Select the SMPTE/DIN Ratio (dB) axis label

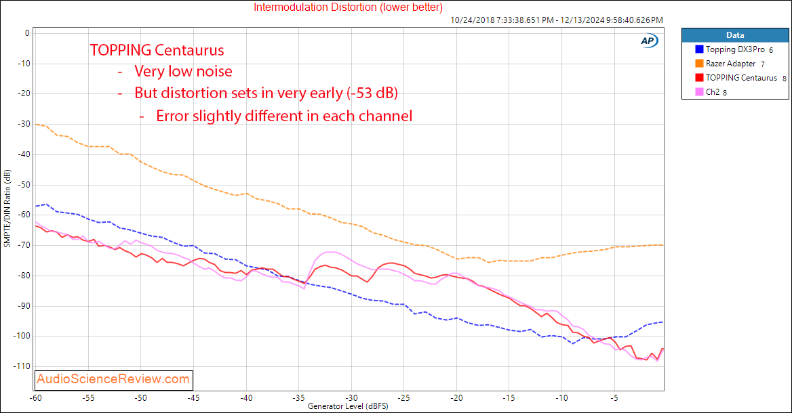pos(7,209)
